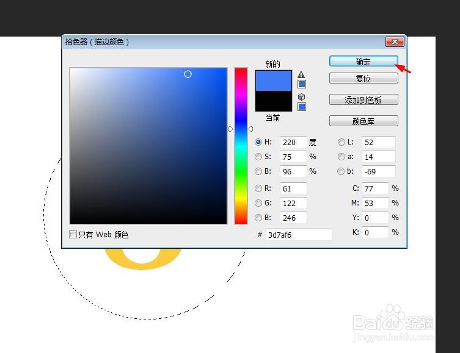The image size is (460, 353).
Task: Click the Lab b field showing -69
Action: [x=378, y=171]
